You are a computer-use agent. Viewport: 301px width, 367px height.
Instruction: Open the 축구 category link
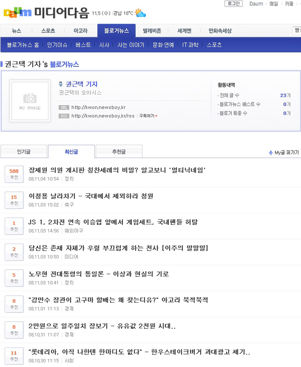(x=69, y=205)
